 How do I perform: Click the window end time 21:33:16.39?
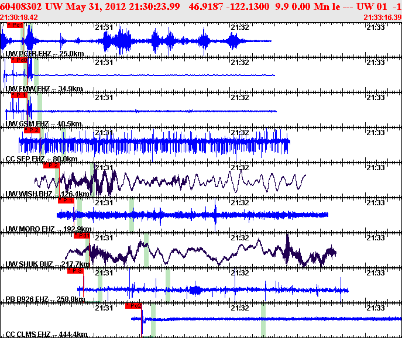click(383, 18)
